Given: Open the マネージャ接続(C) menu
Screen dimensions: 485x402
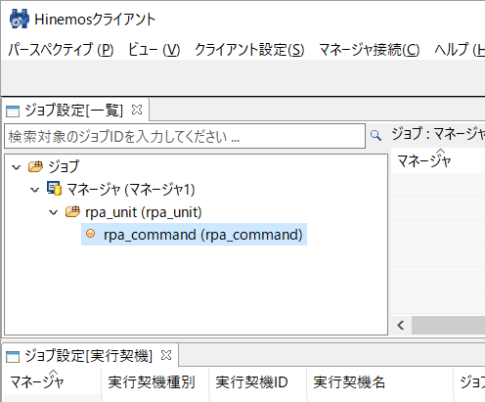Looking at the screenshot, I should [370, 50].
